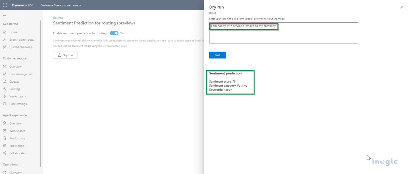408x174 pixels.
Task: Click the left sidebar vertical scrollbar
Action: click(x=40, y=93)
